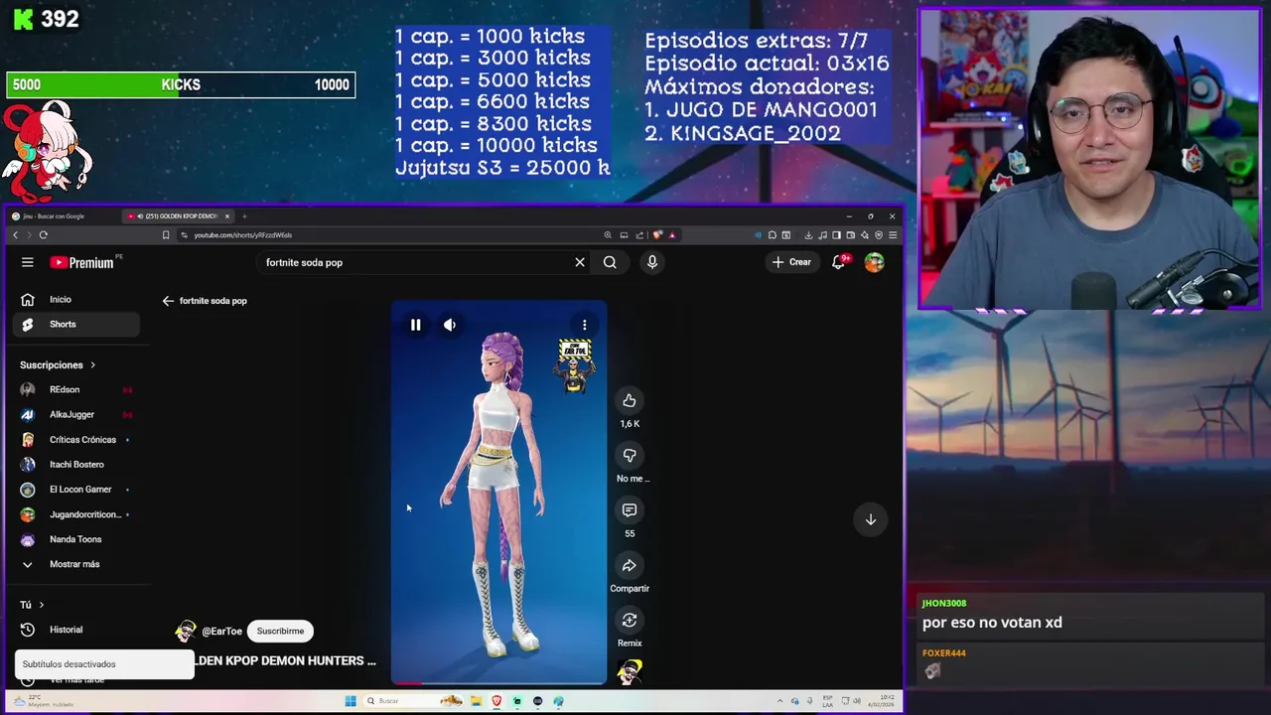Open the Itachi Bostero channel
Viewport: 1271px width, 715px height.
[x=76, y=464]
